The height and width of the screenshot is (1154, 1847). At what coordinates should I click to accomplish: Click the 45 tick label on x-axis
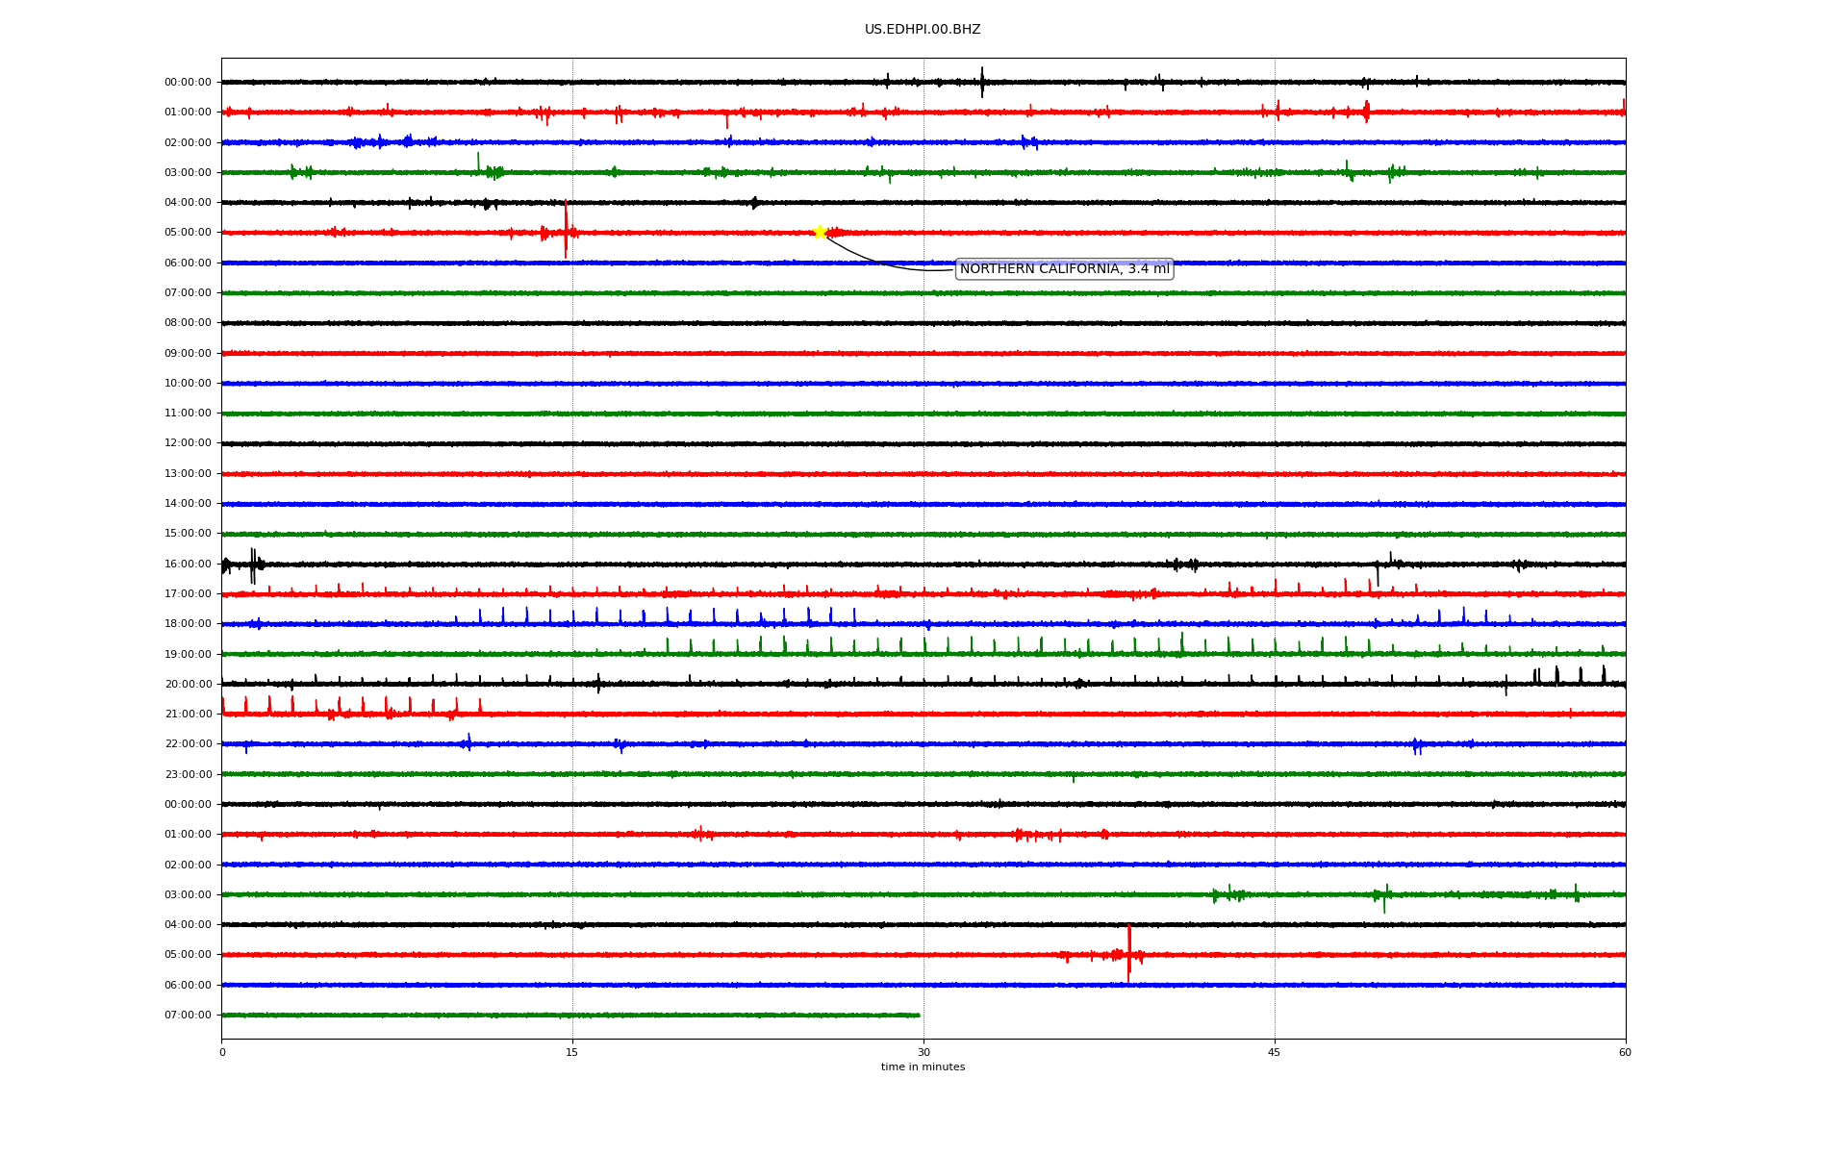point(1275,1052)
